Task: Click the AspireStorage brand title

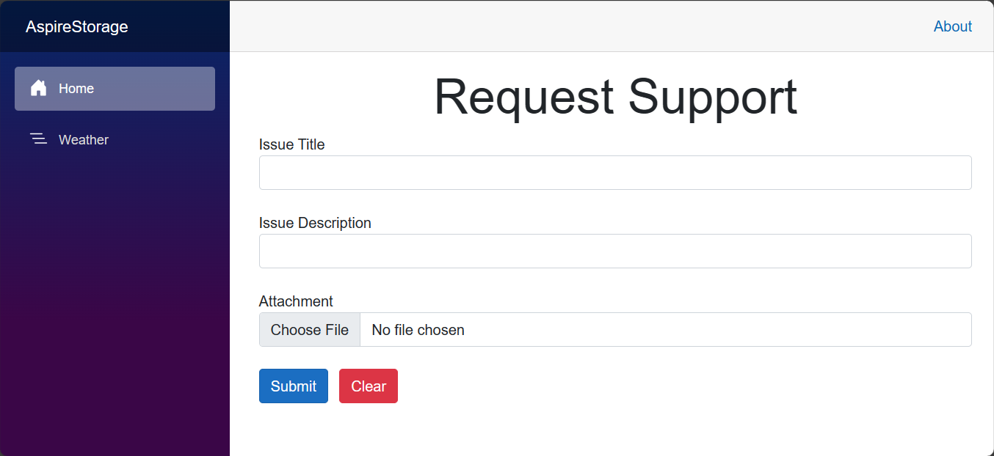Action: coord(77,27)
